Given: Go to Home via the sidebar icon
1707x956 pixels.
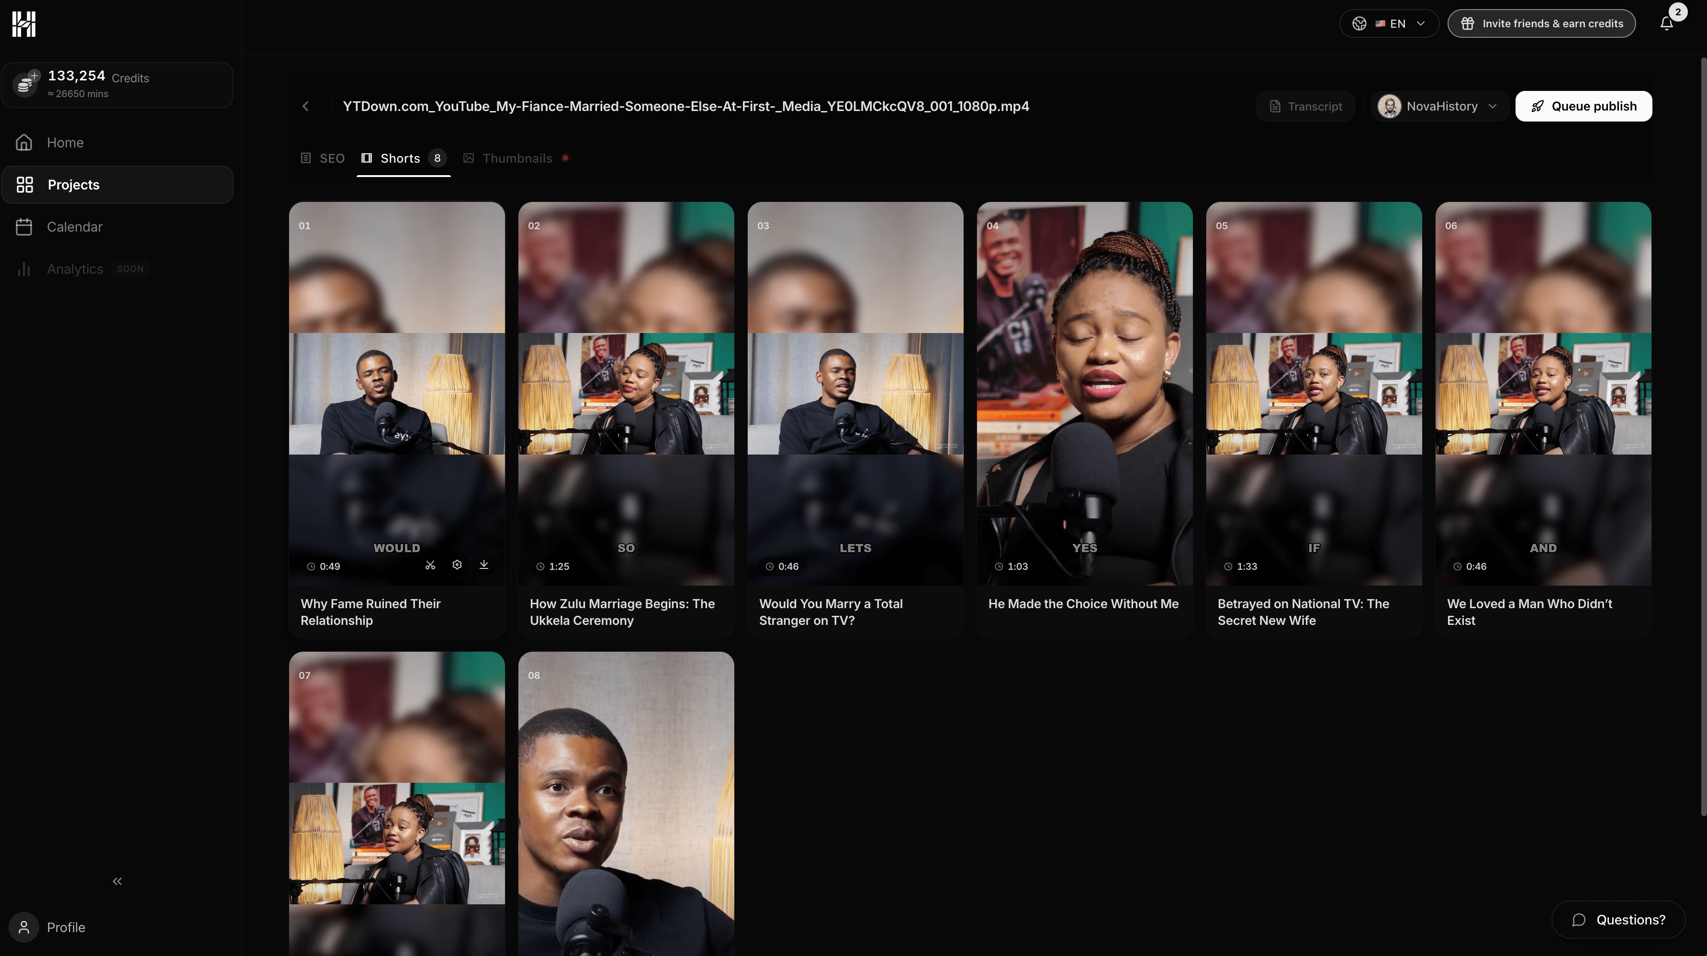Looking at the screenshot, I should (x=24, y=142).
